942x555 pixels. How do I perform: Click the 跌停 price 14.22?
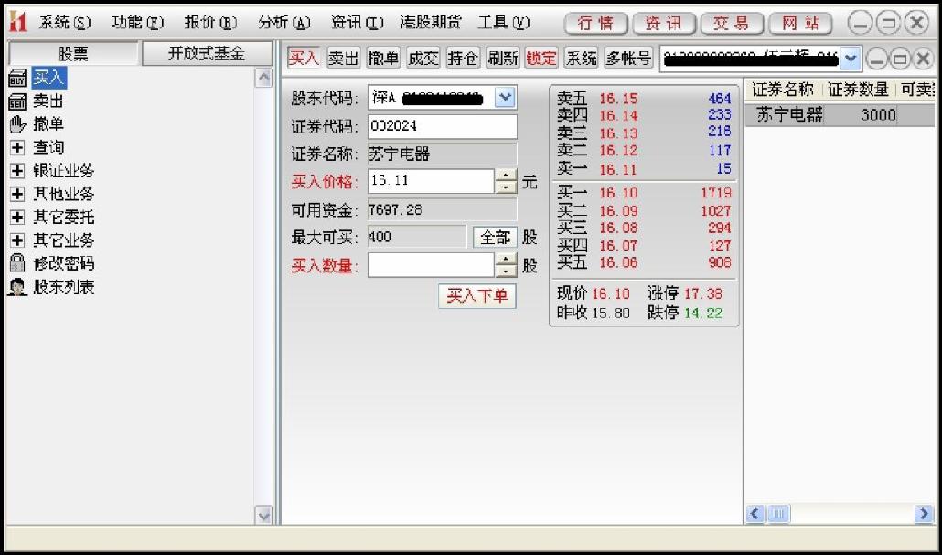(x=703, y=313)
